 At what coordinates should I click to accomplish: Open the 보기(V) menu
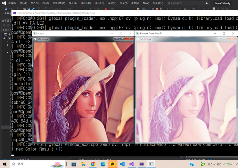(35, 3)
